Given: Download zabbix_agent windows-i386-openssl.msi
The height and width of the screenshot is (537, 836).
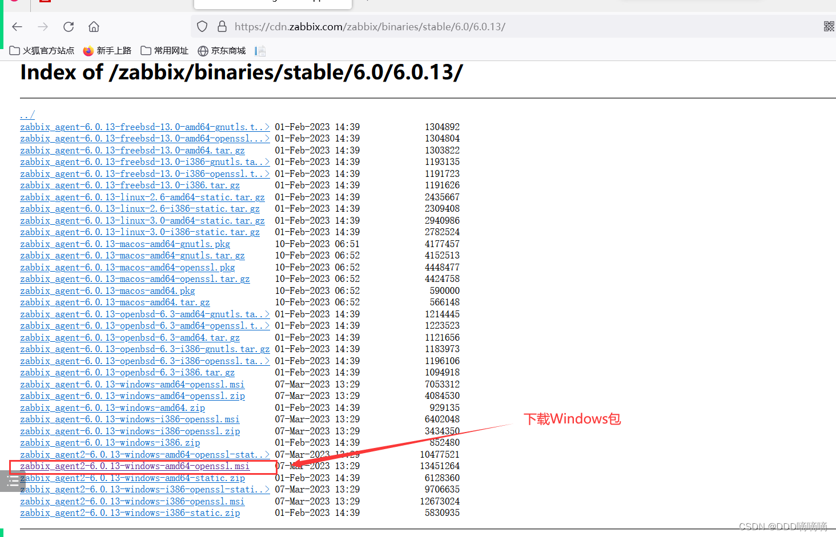Looking at the screenshot, I should coord(130,419).
